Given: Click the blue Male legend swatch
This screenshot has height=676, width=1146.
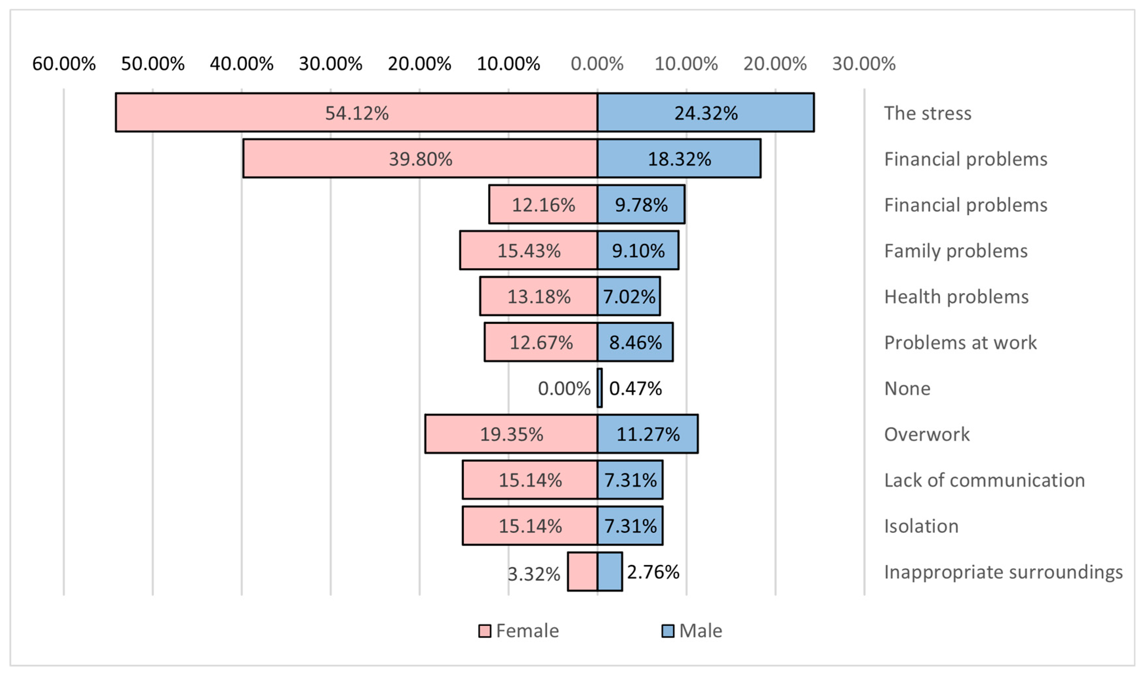Looking at the screenshot, I should 667,631.
